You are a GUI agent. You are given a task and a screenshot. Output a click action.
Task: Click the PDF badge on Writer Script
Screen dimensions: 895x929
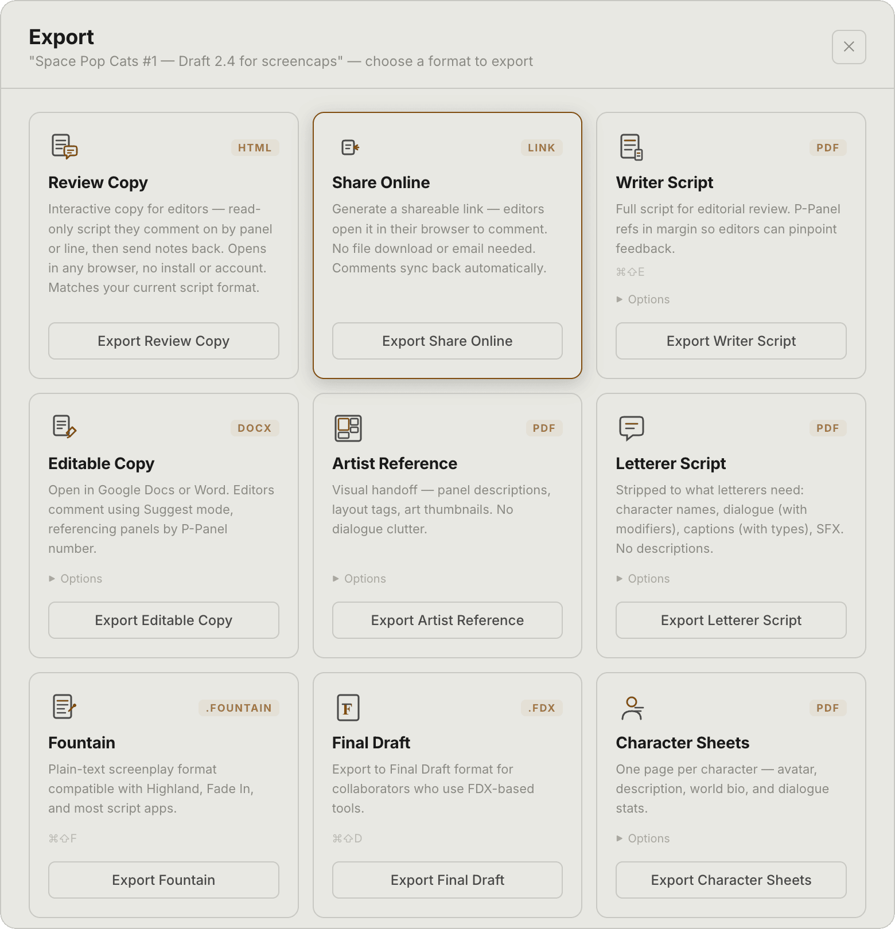[x=828, y=147]
